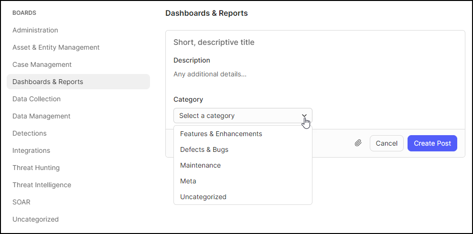Open the Threat Intelligence board
Image resolution: width=473 pixels, height=234 pixels.
(x=42, y=185)
